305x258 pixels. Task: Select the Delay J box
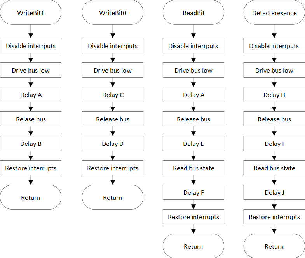pos(274,192)
